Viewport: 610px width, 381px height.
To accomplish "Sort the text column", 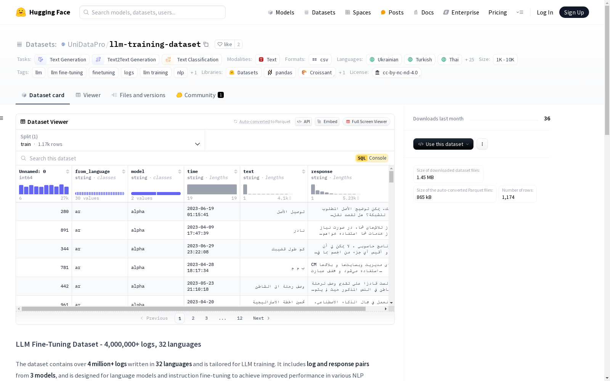I will click(303, 171).
